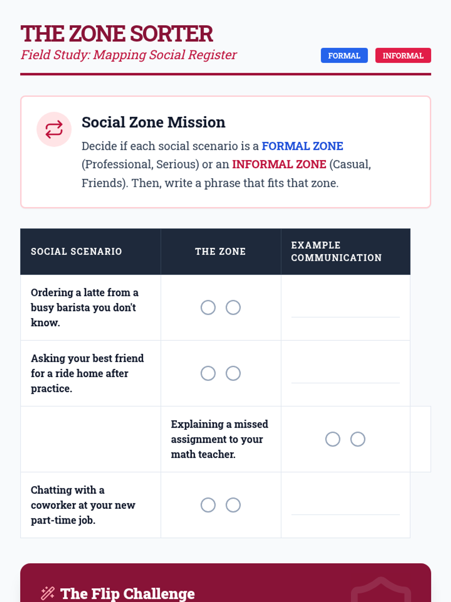
Task: Pick second radio for math teacher scenario
Action: coord(358,439)
